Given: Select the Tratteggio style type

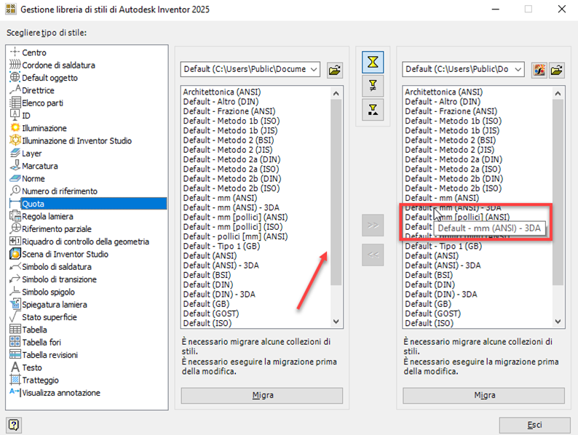Looking at the screenshot, I should pyautogui.click(x=34, y=380).
